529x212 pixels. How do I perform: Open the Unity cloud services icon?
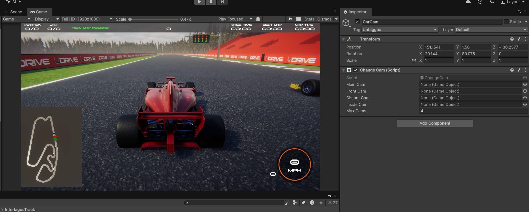pos(468,2)
